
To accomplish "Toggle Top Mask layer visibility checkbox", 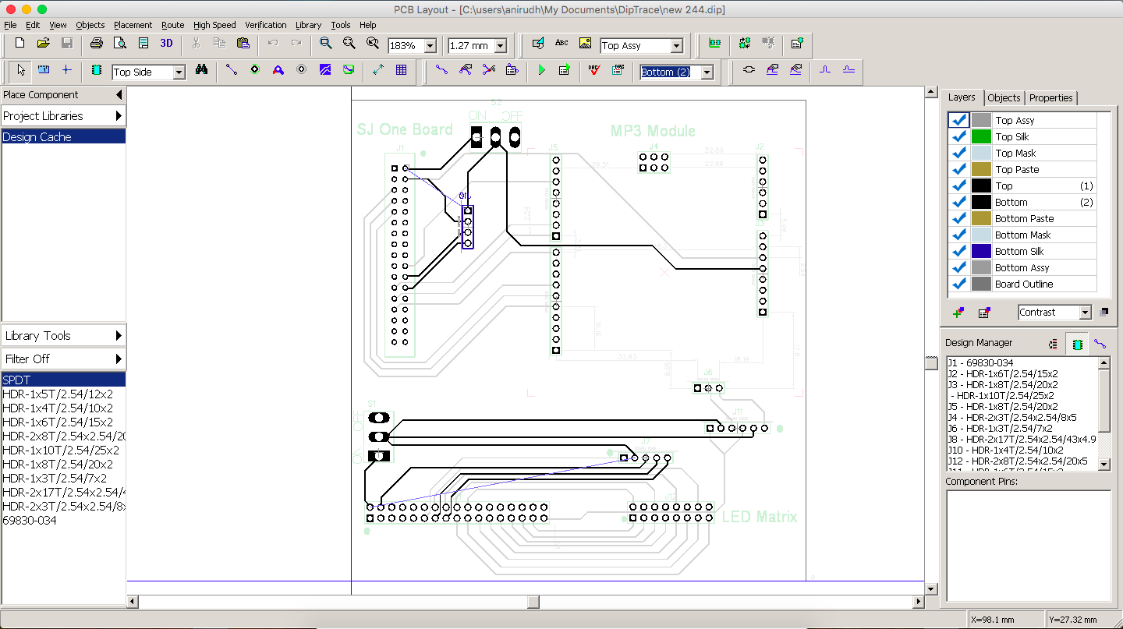I will click(959, 153).
